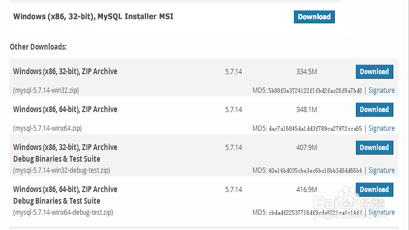This screenshot has width=409, height=230.
Task: Open Signature link for mysql-5.7.14-win32.zip
Action: pyautogui.click(x=382, y=90)
